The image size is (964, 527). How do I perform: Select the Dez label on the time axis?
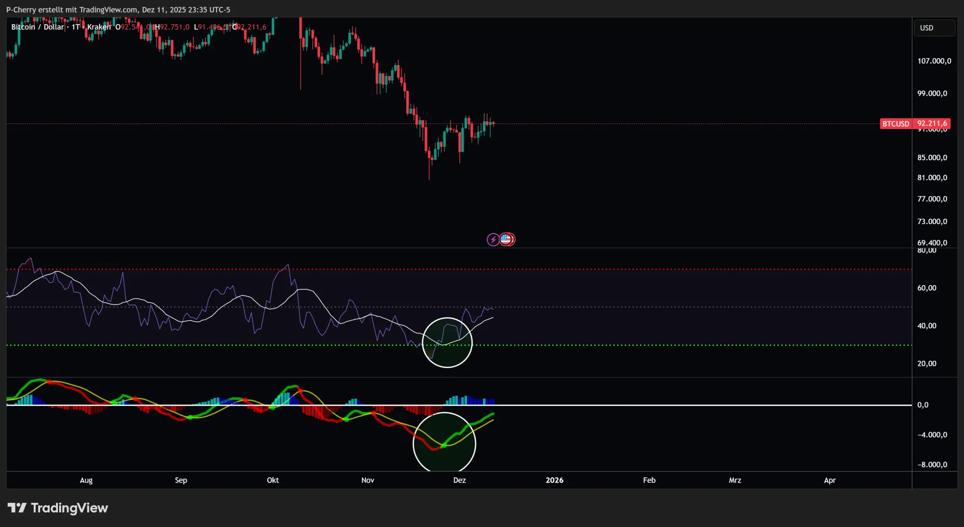coord(459,480)
